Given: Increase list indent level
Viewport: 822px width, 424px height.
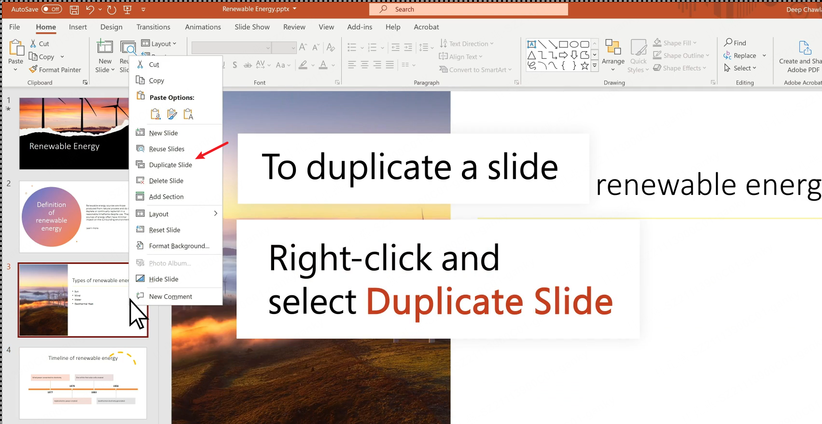Looking at the screenshot, I should [x=408, y=47].
